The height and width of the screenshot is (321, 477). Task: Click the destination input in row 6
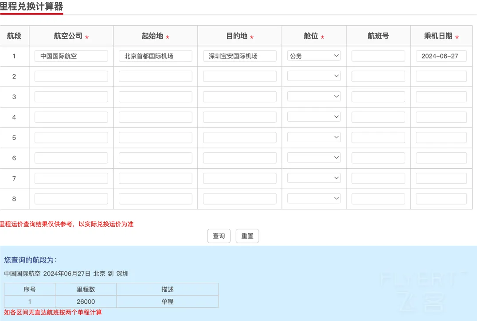pos(240,158)
